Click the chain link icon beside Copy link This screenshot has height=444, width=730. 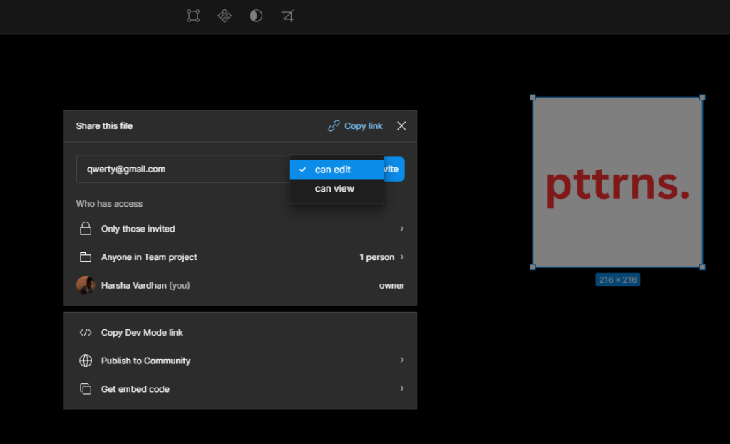point(332,125)
